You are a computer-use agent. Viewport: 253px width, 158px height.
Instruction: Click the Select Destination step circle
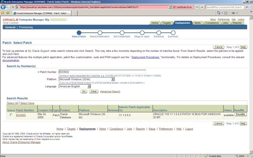click(x=100, y=33)
